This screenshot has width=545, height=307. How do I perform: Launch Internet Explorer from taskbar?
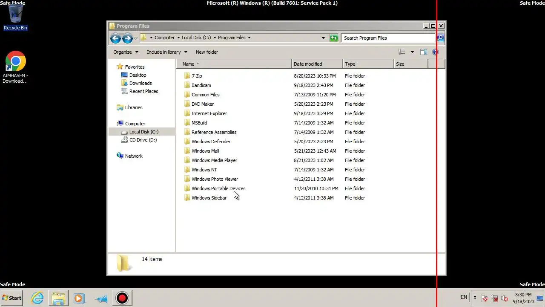[37, 298]
